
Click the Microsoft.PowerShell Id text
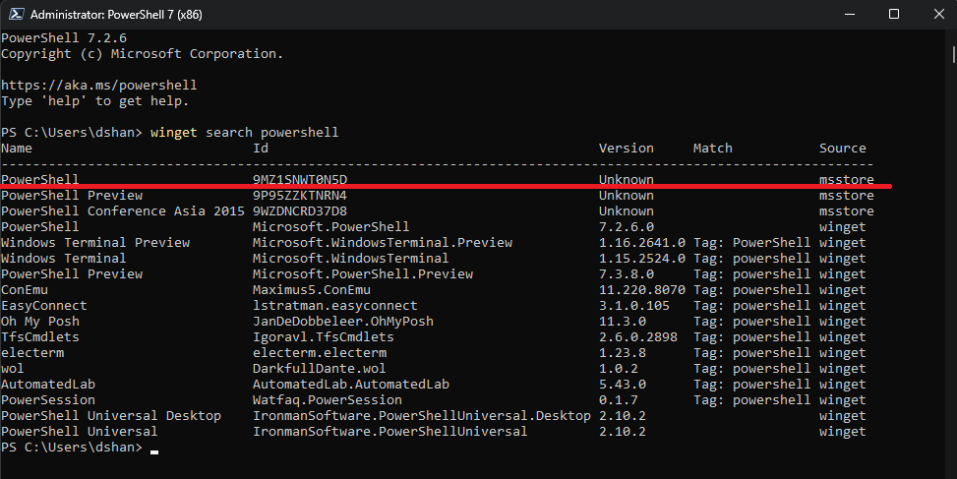[330, 227]
